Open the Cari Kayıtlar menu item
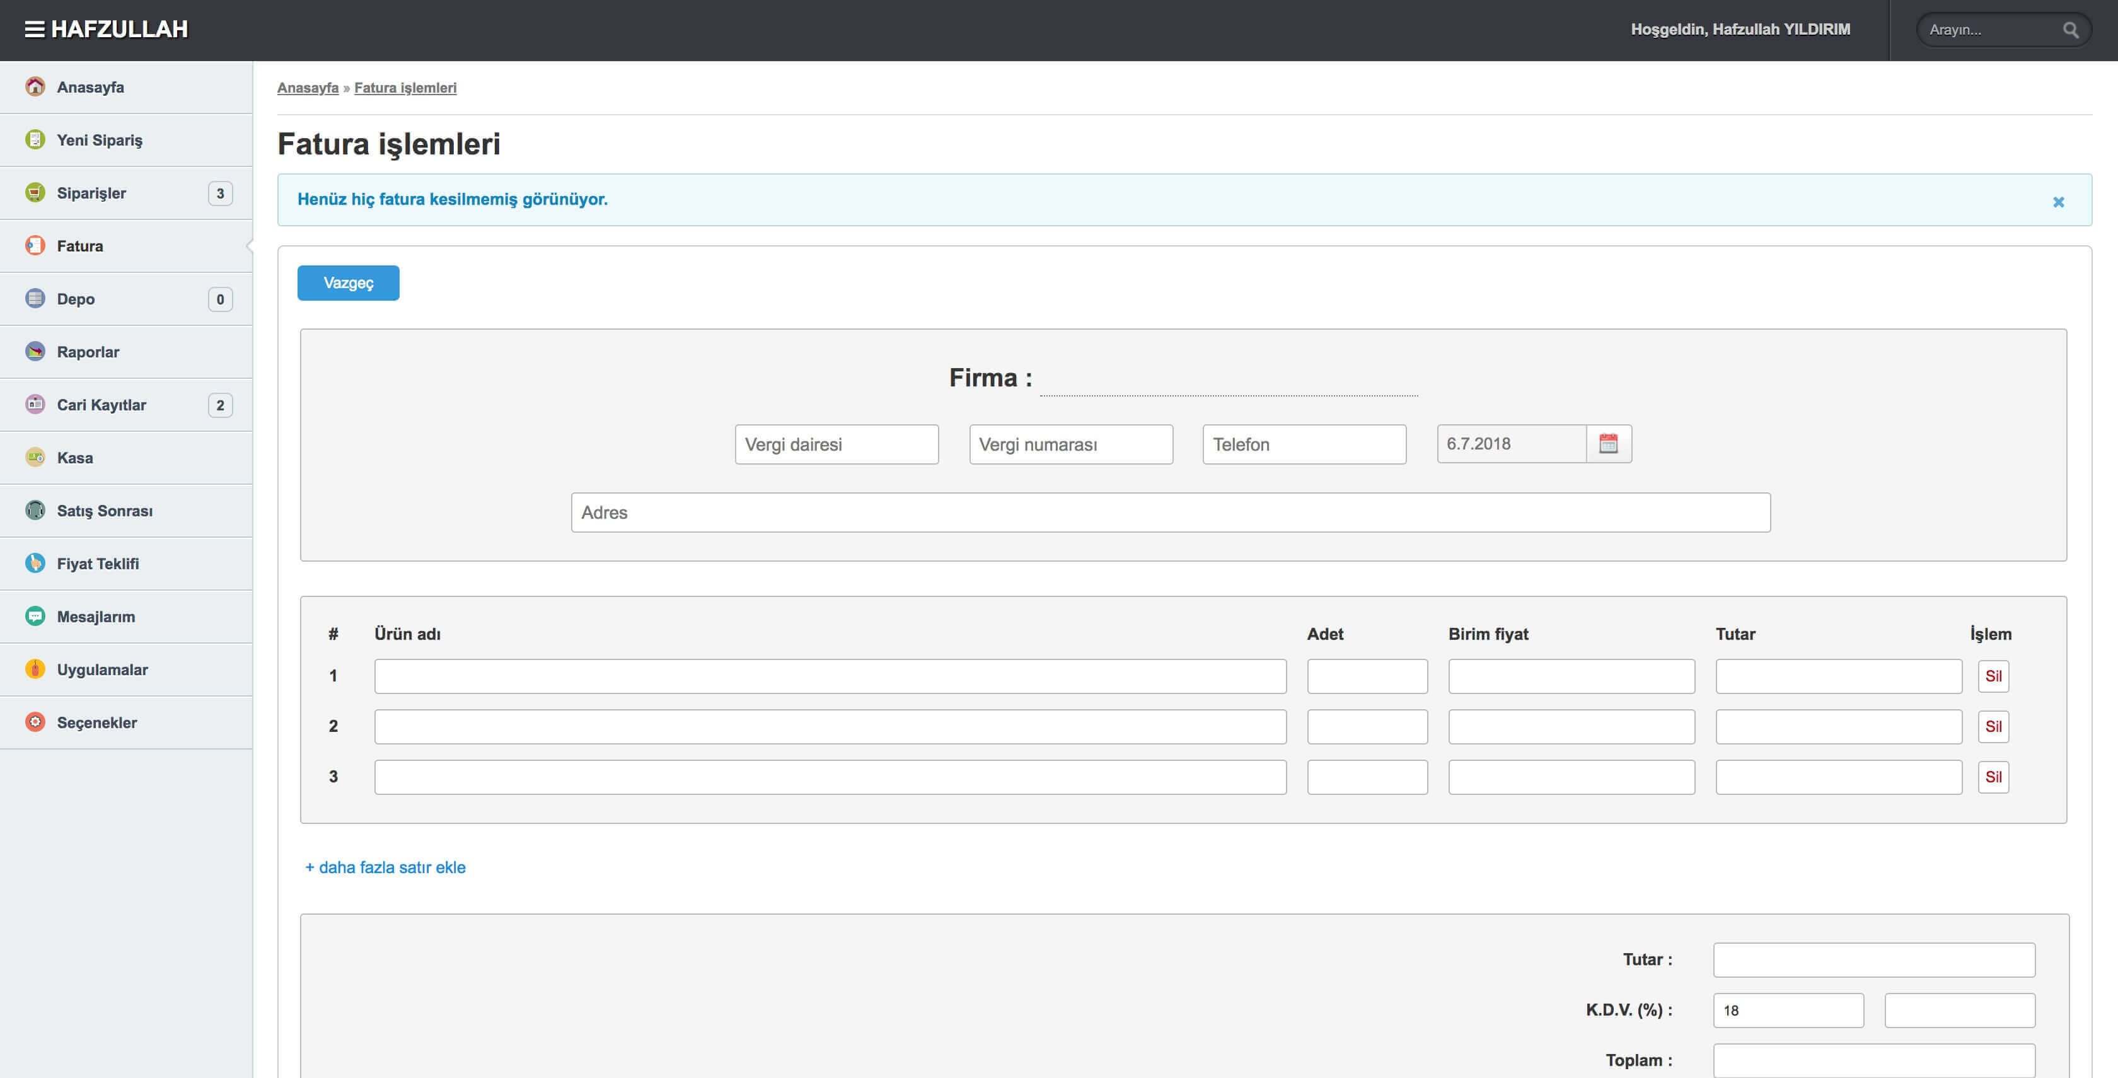Screen dimensions: 2118x1078 click(x=101, y=405)
